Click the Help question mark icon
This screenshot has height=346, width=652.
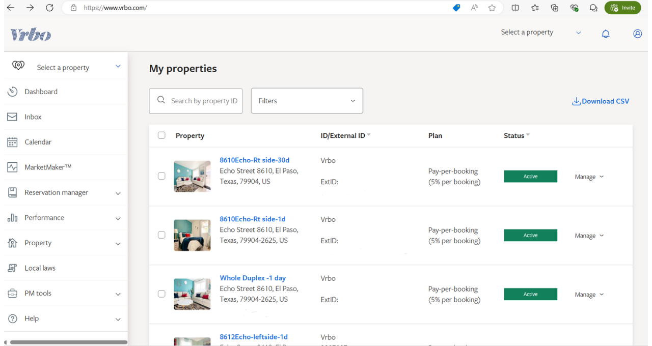click(x=12, y=319)
